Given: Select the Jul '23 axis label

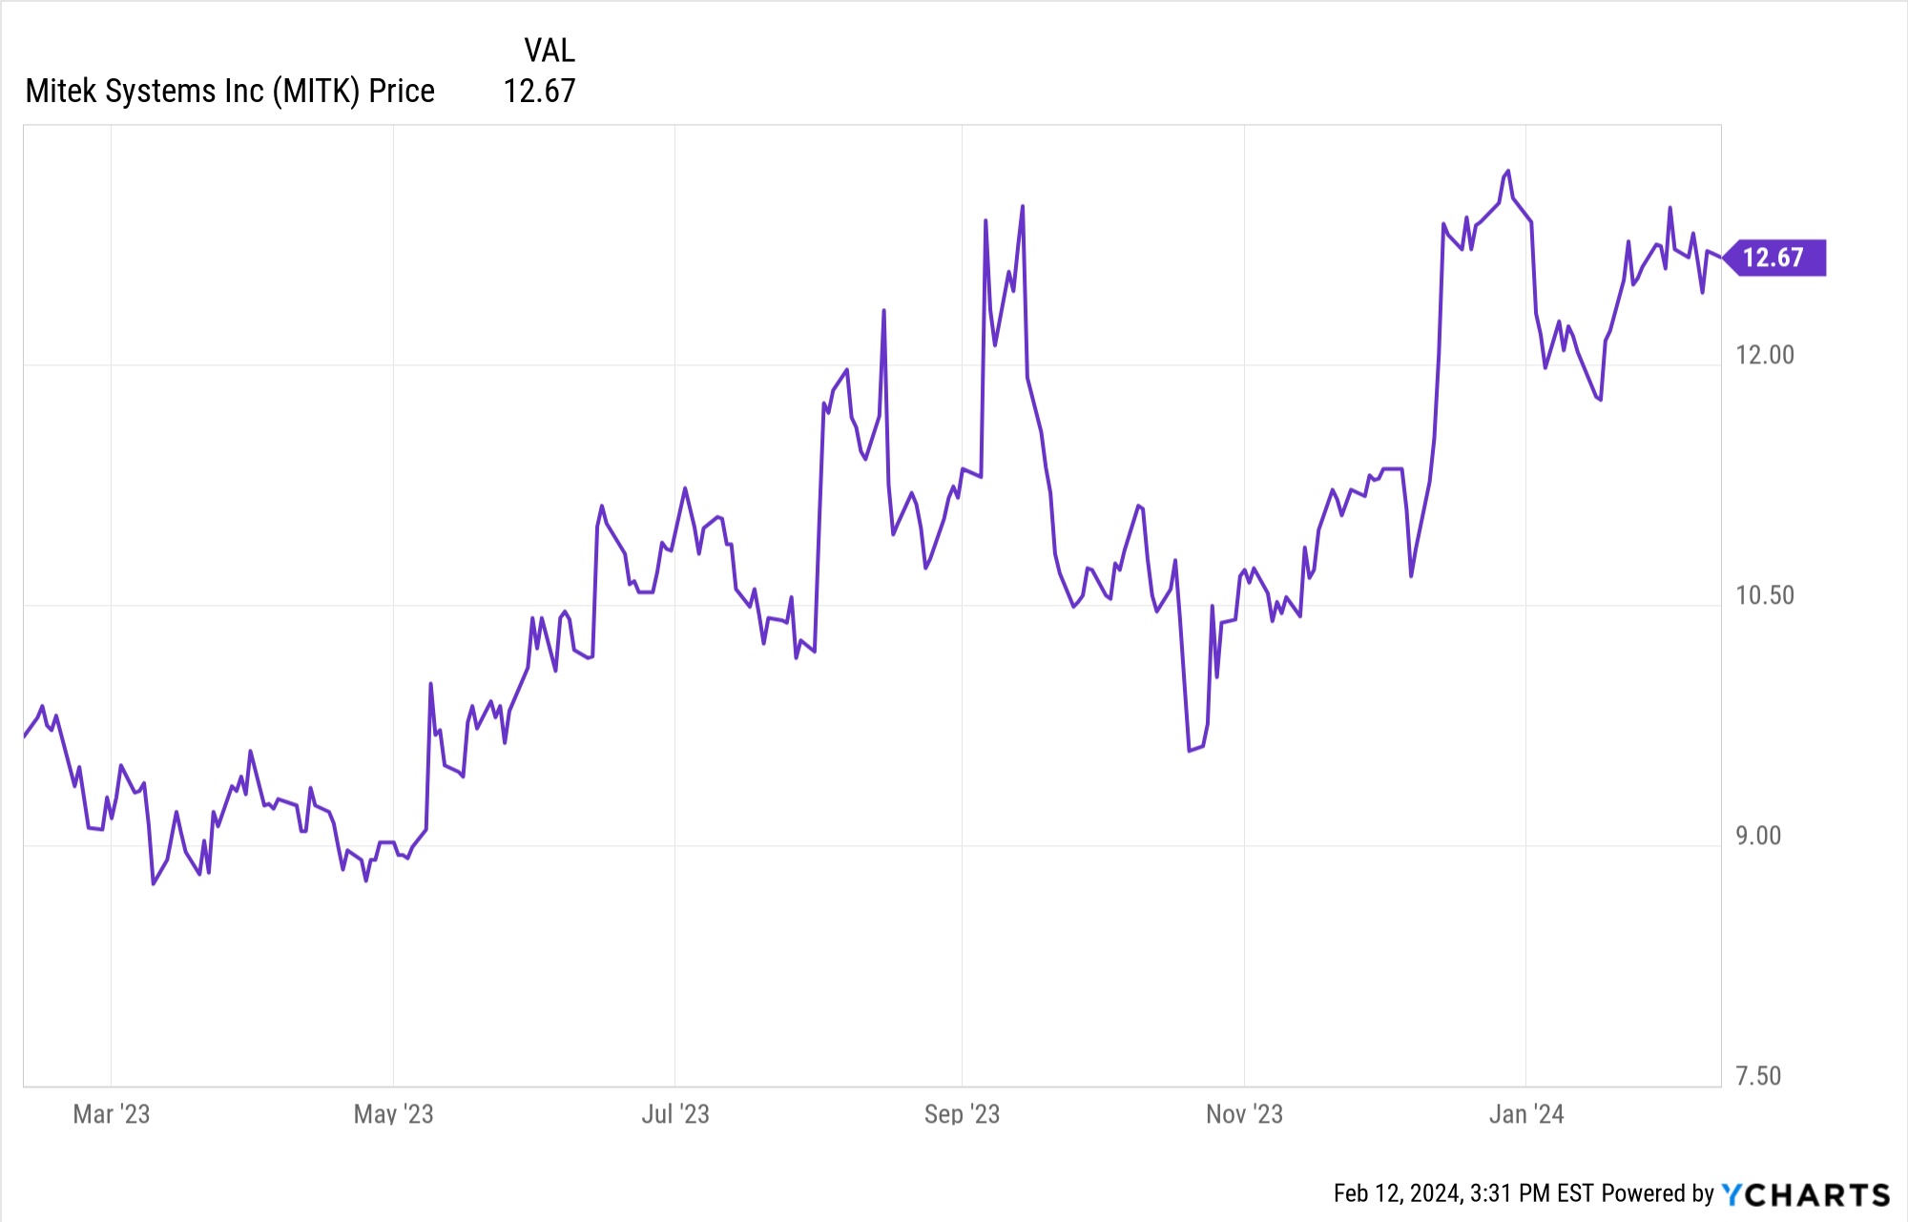Looking at the screenshot, I should click(675, 1114).
